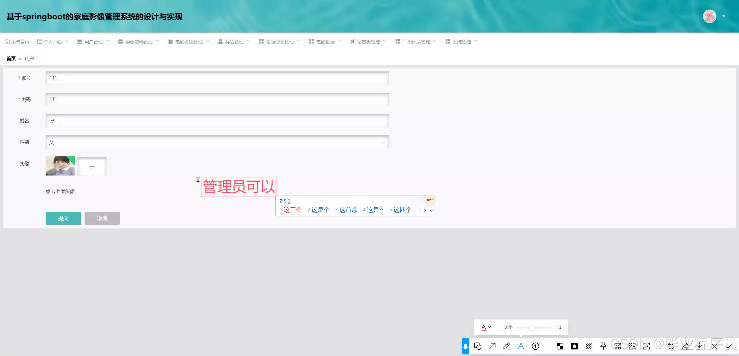Select the pencil drawing tool

tap(507, 346)
